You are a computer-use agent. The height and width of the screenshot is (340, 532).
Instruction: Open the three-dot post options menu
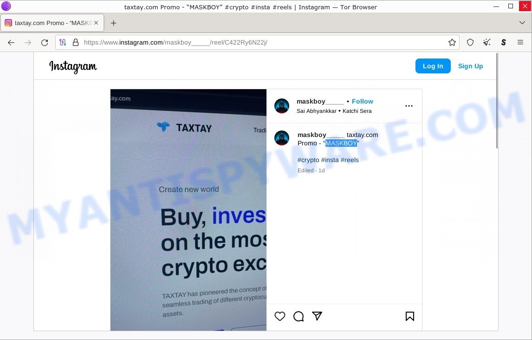409,106
